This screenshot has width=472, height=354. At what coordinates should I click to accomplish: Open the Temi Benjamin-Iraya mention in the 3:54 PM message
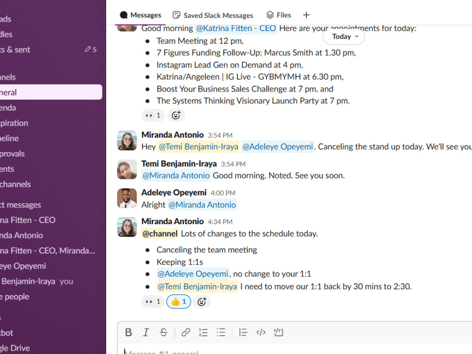point(198,147)
